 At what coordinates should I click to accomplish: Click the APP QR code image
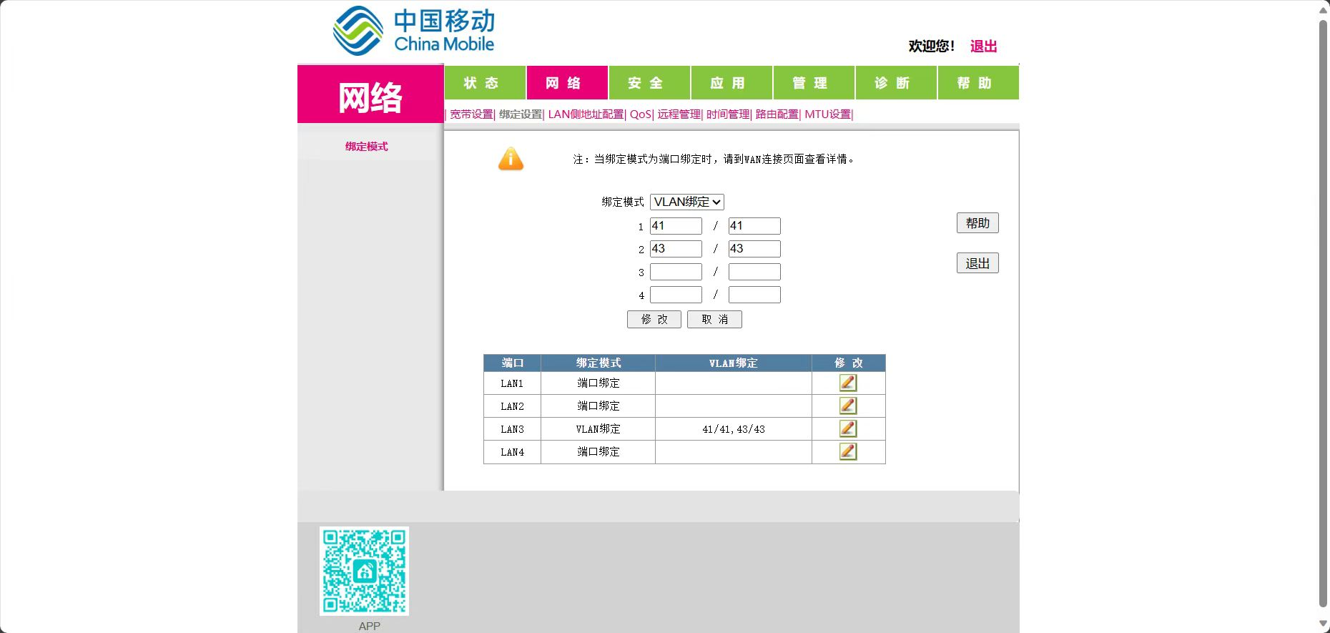[364, 571]
